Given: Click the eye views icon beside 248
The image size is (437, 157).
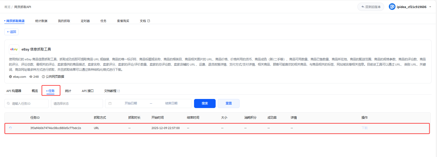Looking at the screenshot, I should (x=31, y=77).
